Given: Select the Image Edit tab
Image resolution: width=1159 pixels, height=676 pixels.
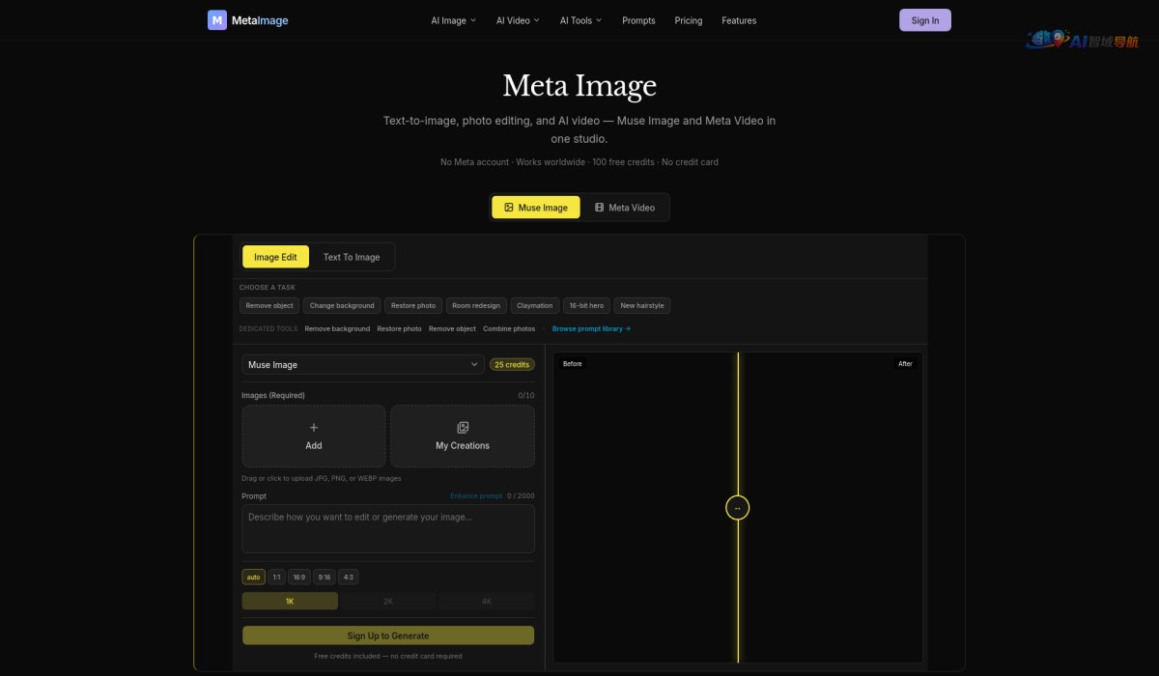Looking at the screenshot, I should [x=275, y=257].
